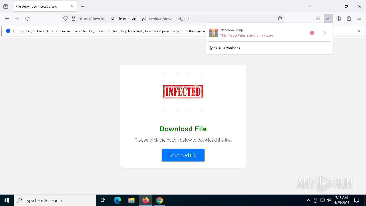Click the INFECTED stamp image
366x206 pixels.
183,92
